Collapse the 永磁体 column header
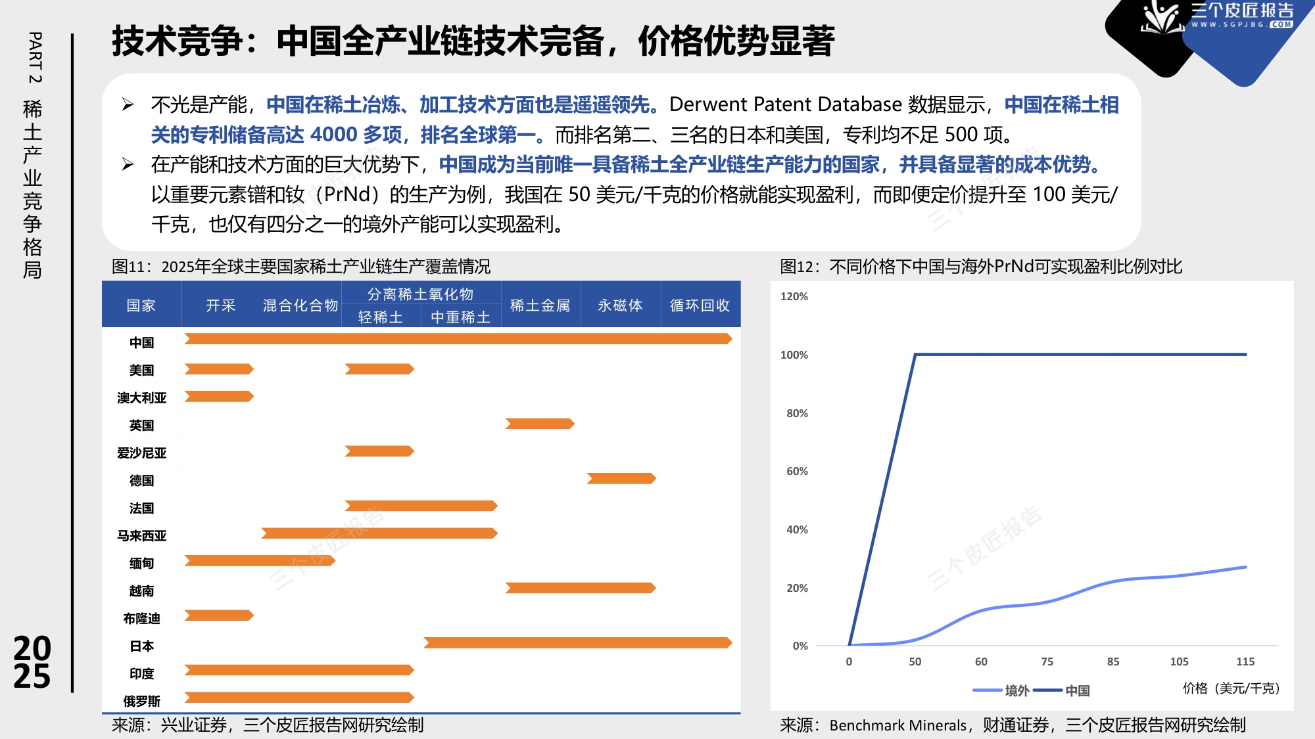The width and height of the screenshot is (1315, 739). (x=619, y=305)
